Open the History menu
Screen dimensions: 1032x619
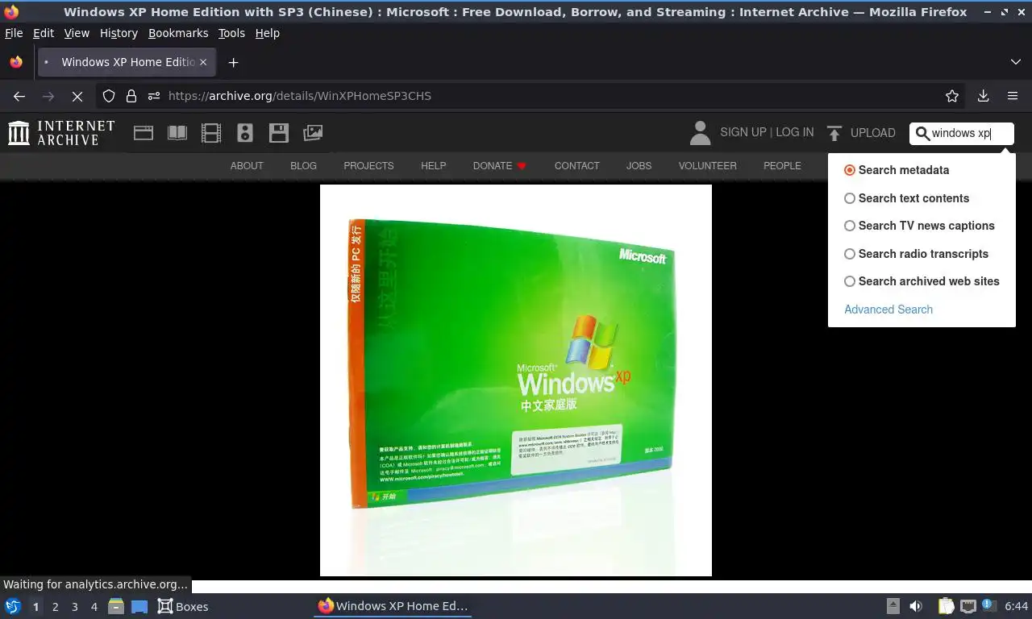coord(119,33)
